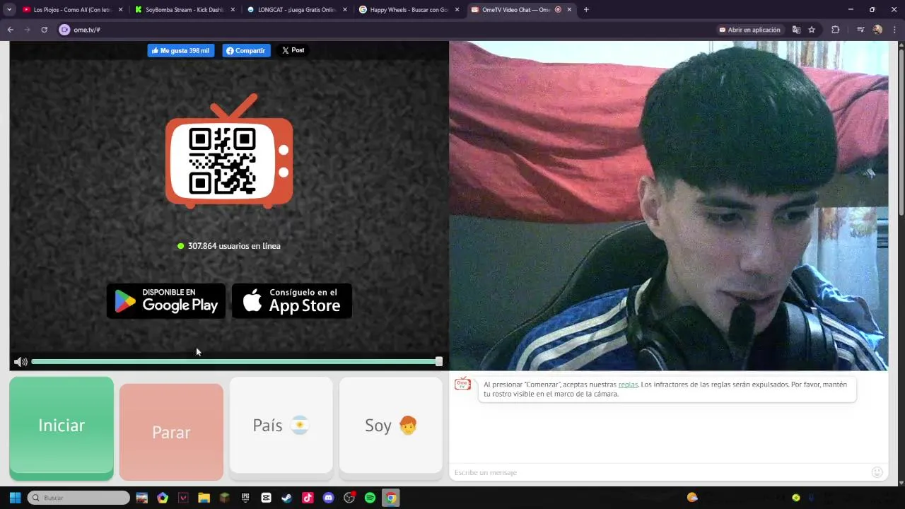Close the Los Piojos tab

click(x=120, y=10)
